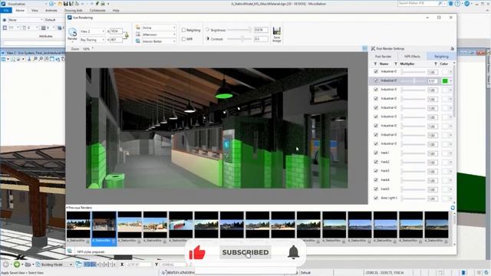
Task: Click the Brightness sun icon
Action: pyautogui.click(x=207, y=30)
